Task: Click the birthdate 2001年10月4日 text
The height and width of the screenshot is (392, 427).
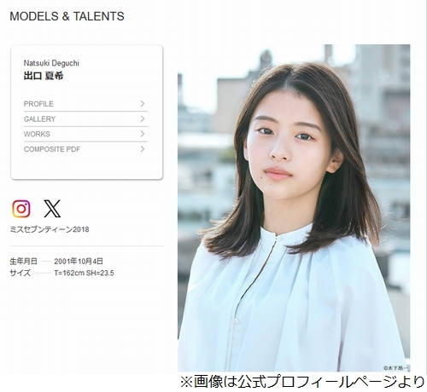Action: tap(79, 261)
